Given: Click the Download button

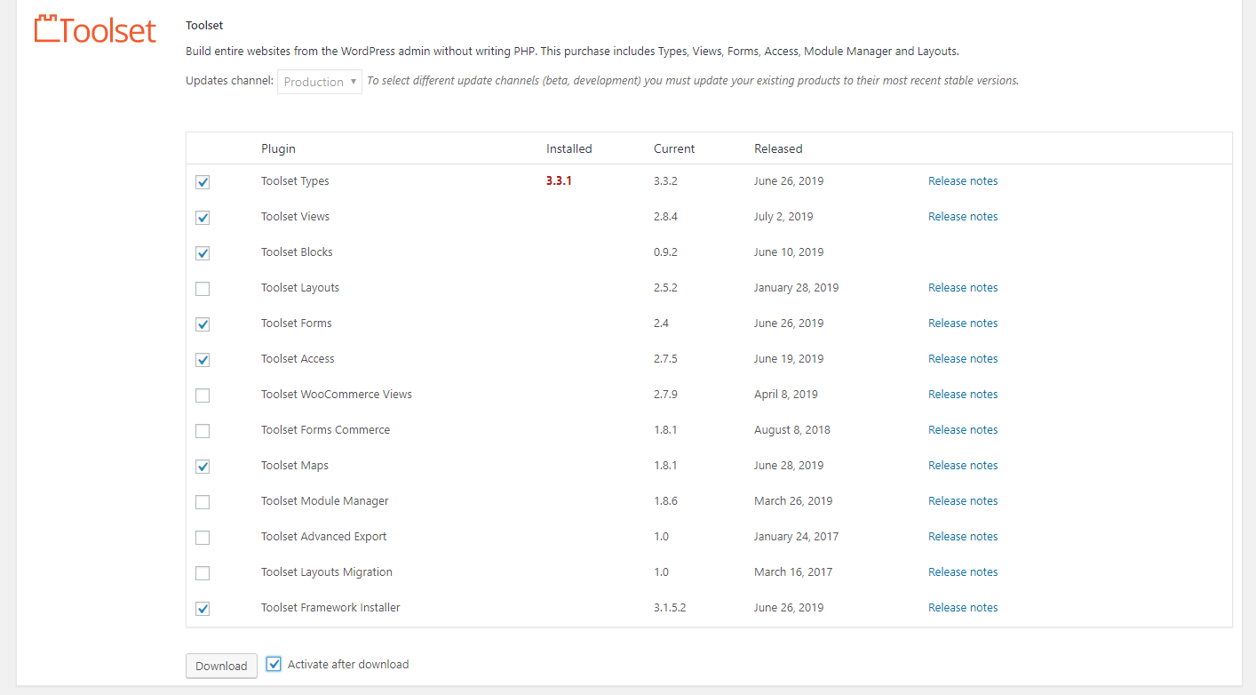Looking at the screenshot, I should 221,666.
